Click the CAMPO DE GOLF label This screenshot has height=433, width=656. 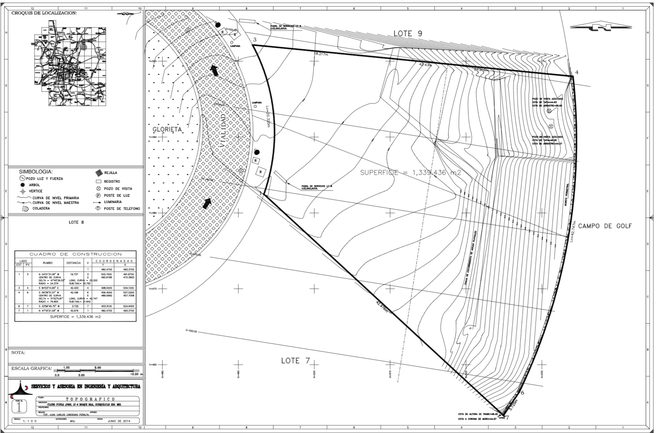tap(605, 226)
